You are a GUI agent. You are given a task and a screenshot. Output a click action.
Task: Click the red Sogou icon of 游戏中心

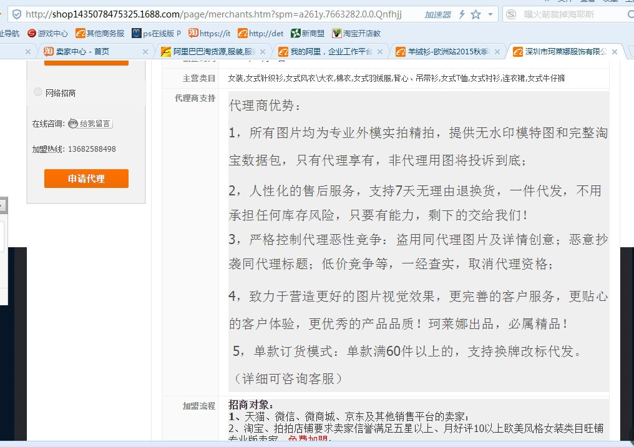[32, 33]
